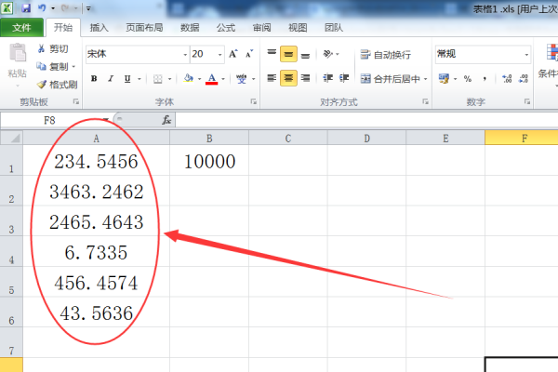Toggle Wrap Text (自动换行)
The image size is (558, 372).
coord(389,54)
